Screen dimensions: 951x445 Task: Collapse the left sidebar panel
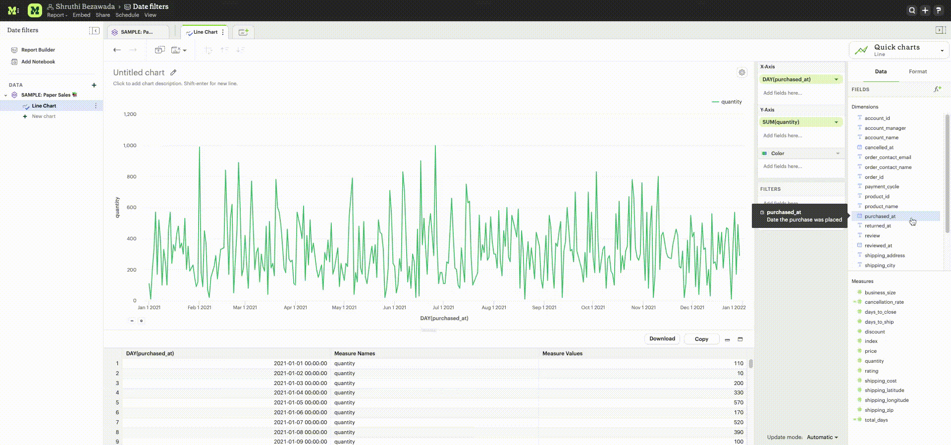click(94, 31)
